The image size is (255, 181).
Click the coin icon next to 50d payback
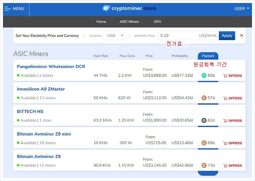point(204,75)
